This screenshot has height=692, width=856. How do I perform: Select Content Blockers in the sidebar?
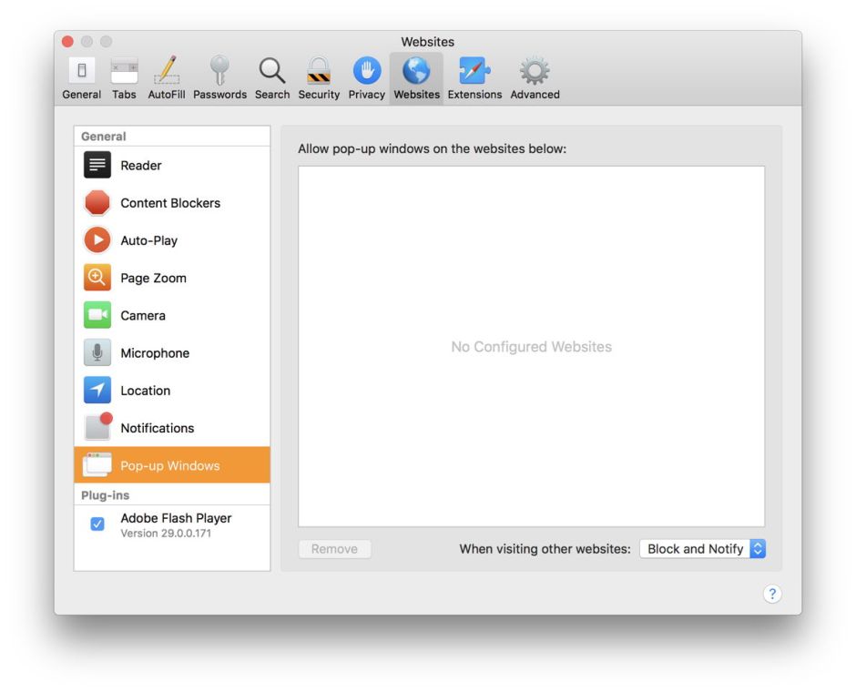point(171,203)
